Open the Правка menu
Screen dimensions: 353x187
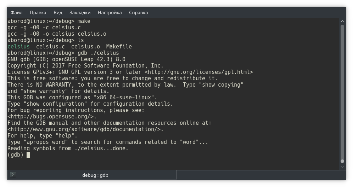pos(38,12)
